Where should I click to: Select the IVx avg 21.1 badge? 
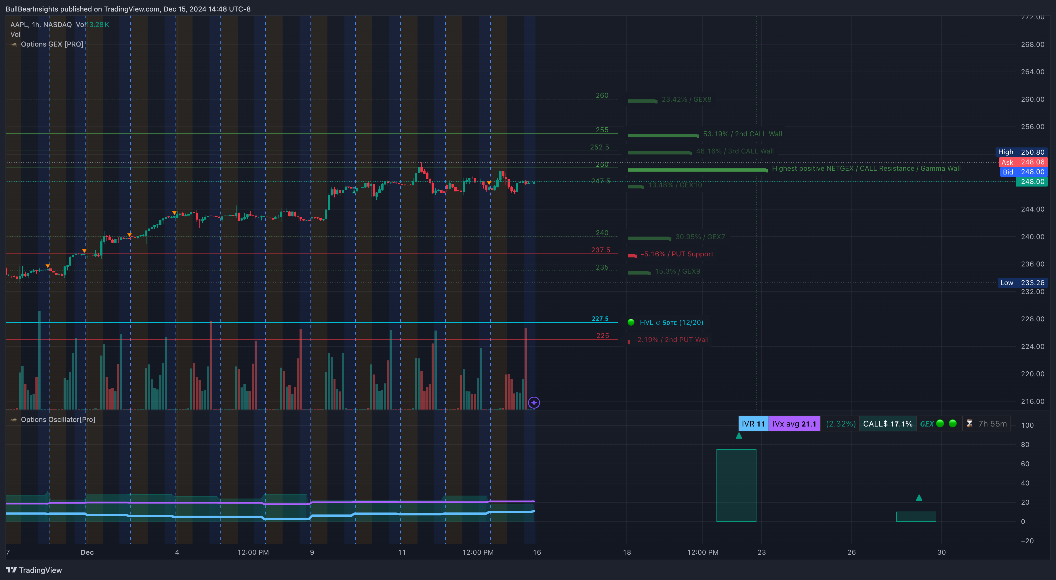[x=794, y=424]
